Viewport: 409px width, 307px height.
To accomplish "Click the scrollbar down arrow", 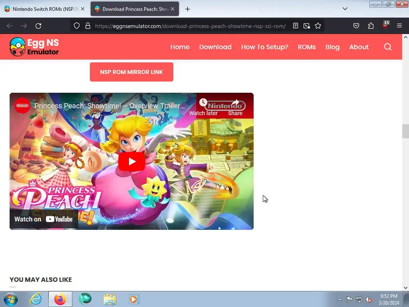I will click(x=405, y=288).
